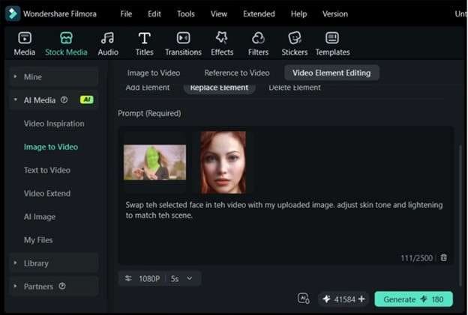Select the Replace Element option

[x=219, y=88]
